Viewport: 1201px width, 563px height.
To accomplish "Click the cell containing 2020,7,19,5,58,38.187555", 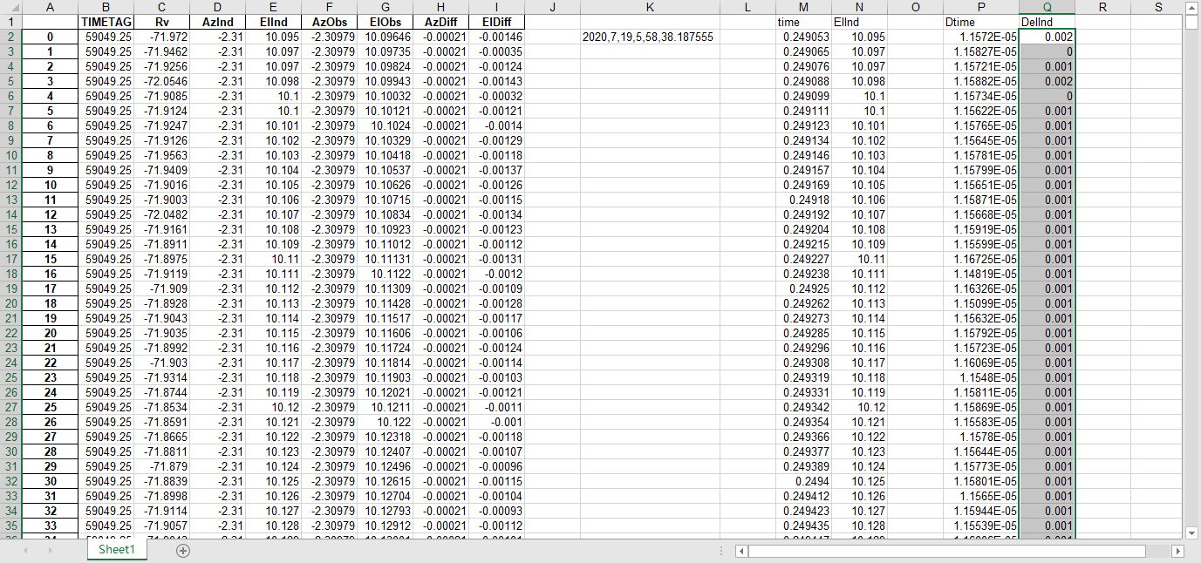I will tap(650, 37).
